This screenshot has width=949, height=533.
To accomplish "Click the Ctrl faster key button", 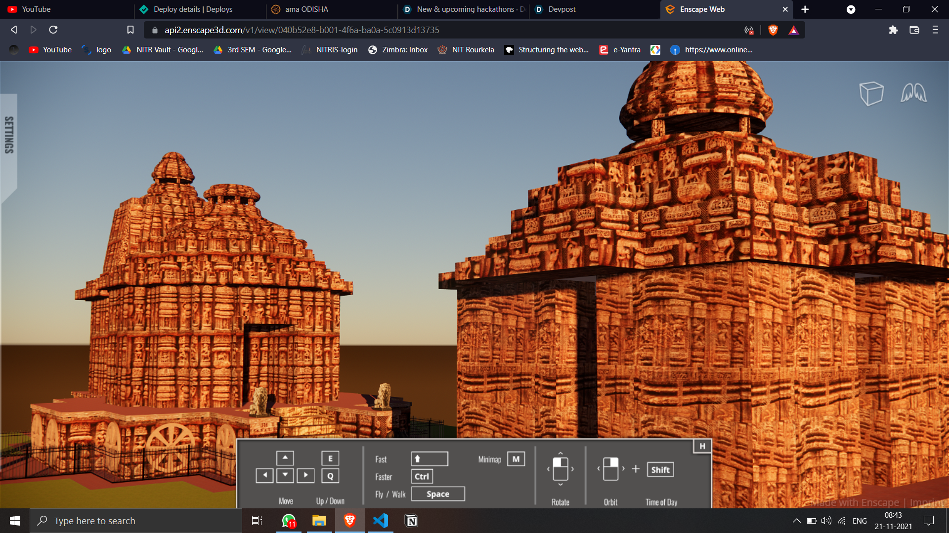I will pyautogui.click(x=422, y=476).
